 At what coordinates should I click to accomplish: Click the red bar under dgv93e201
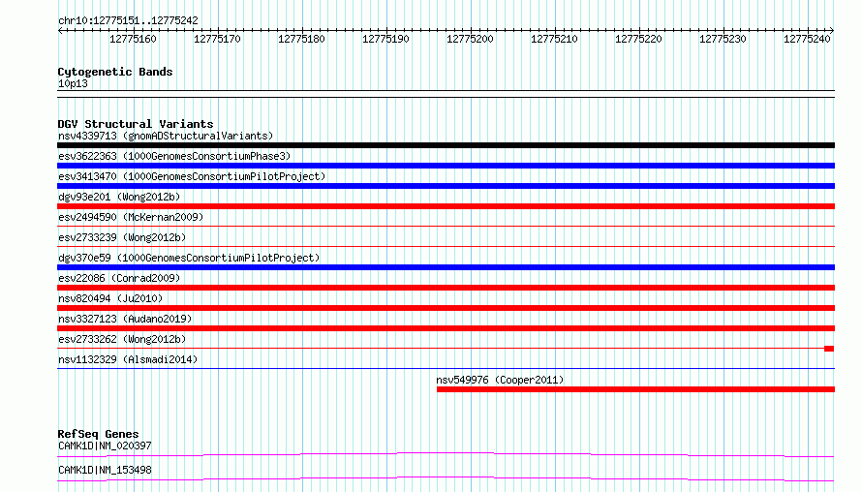[x=446, y=206]
